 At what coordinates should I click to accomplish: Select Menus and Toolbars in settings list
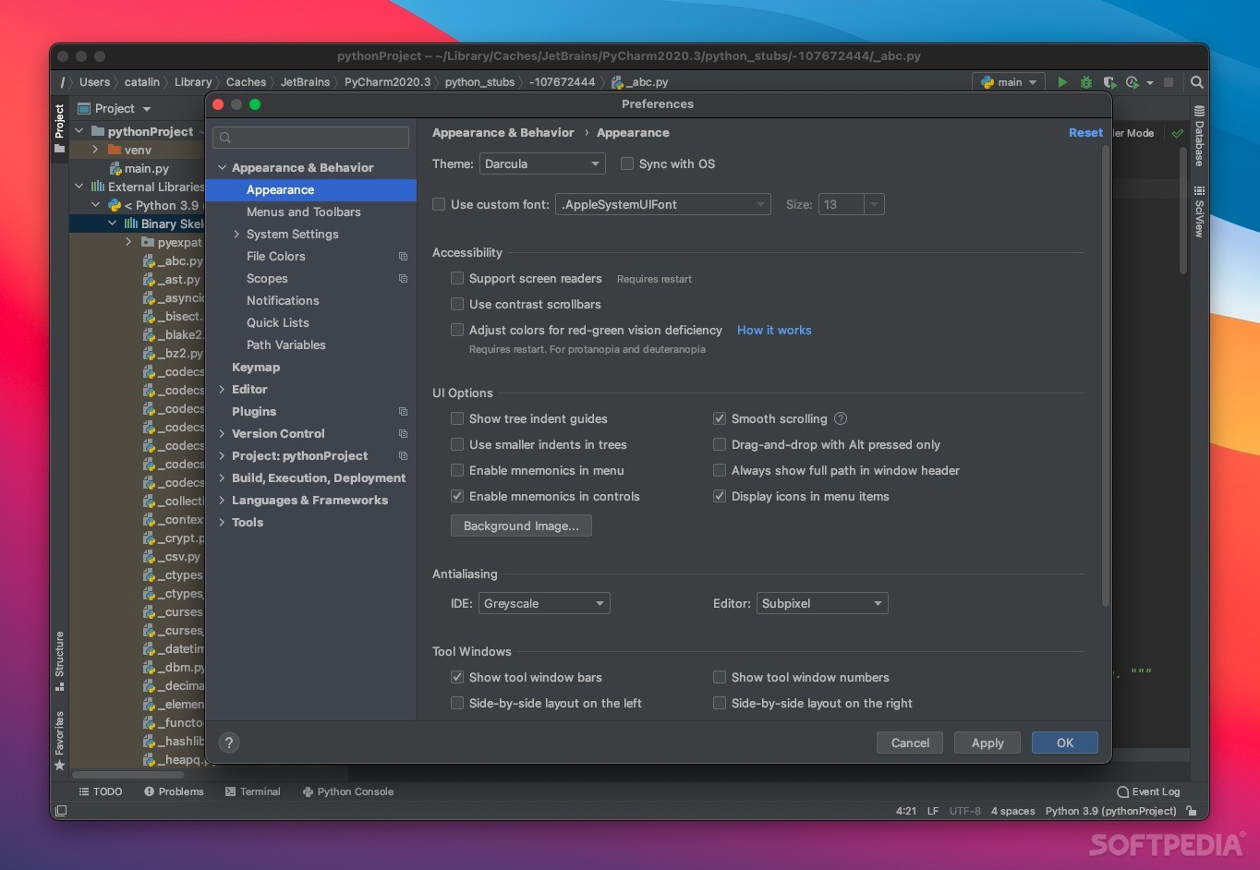point(303,211)
